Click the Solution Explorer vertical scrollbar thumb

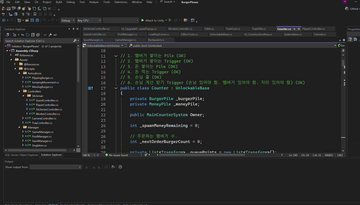pos(78,65)
